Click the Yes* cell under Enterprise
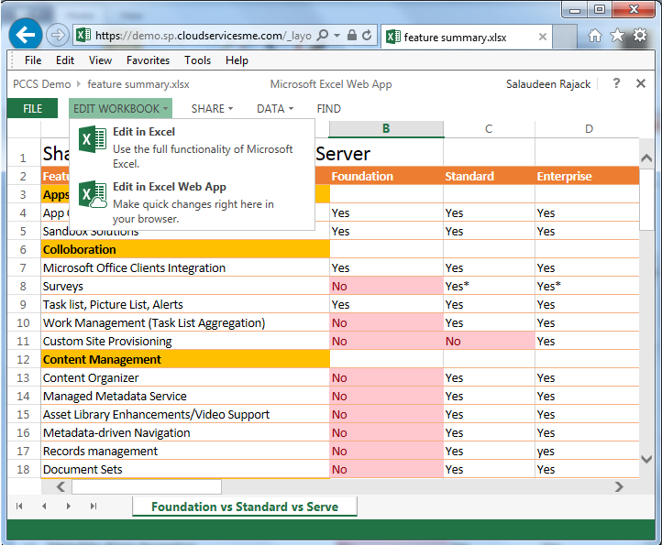The width and height of the screenshot is (662, 545). point(587,286)
